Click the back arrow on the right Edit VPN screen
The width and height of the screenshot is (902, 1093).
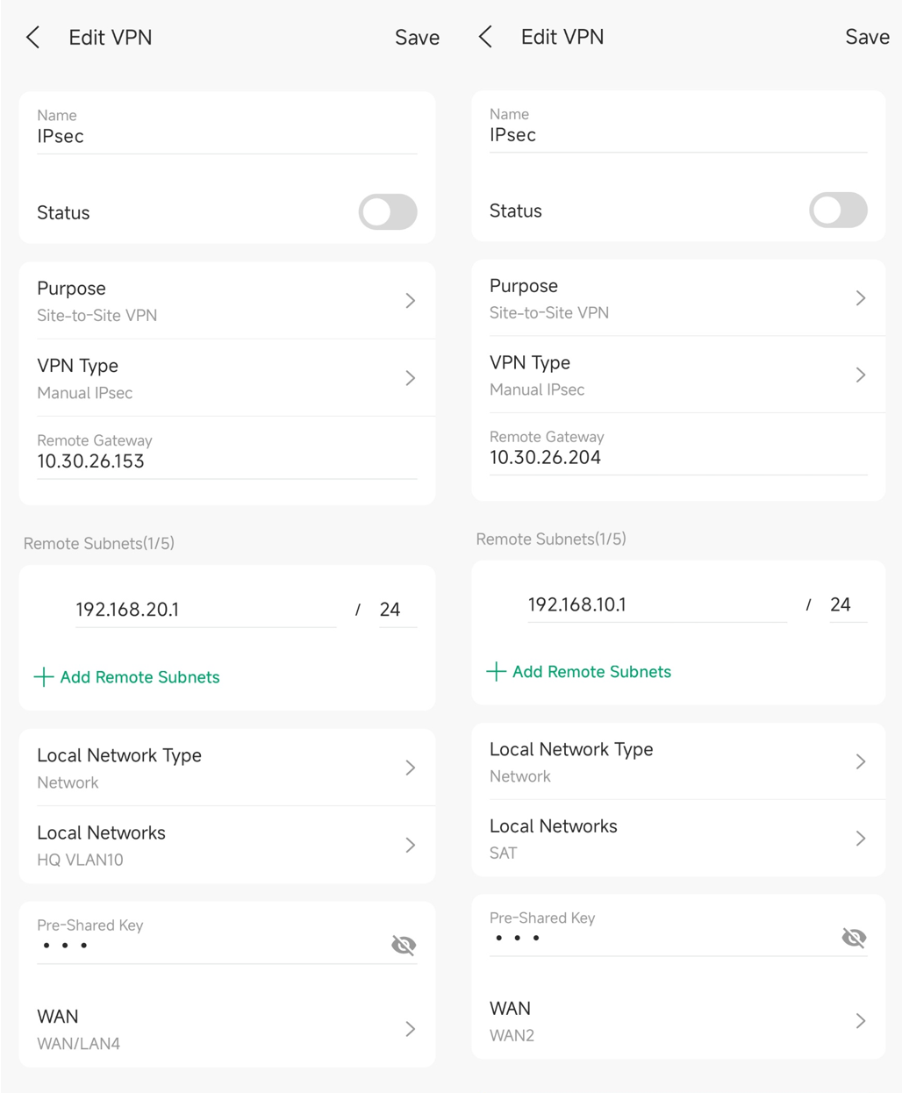coord(484,37)
